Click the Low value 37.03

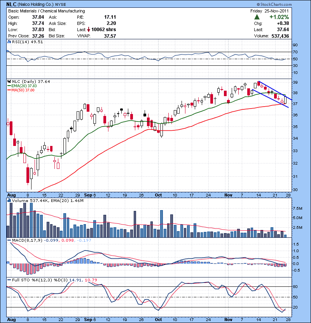coord(38,30)
